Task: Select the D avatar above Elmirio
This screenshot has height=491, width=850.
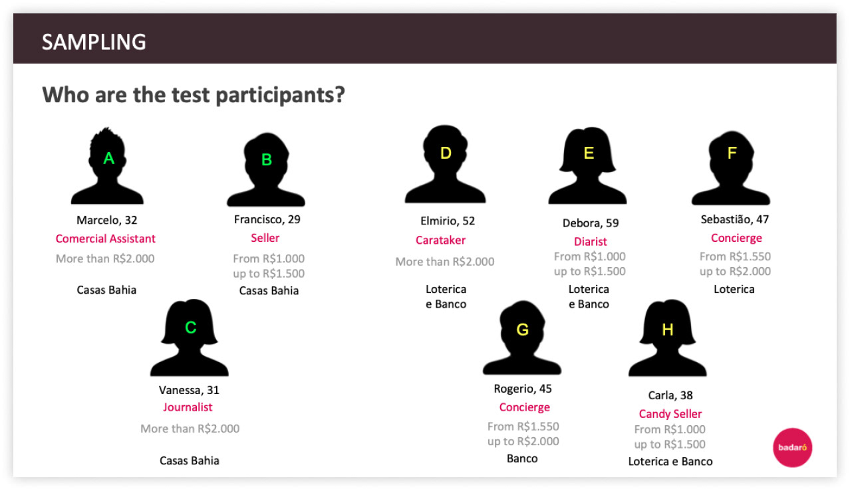Action: pos(445,165)
